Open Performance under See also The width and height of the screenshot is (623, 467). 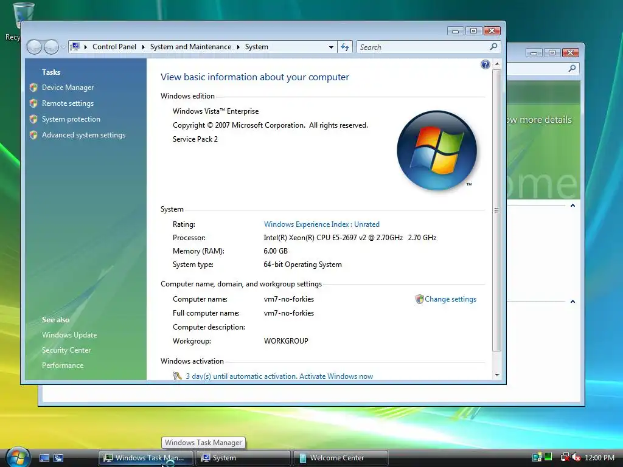63,365
